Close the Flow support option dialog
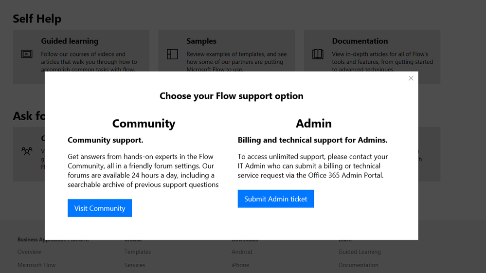Viewport: 486px width, 273px height. [411, 78]
